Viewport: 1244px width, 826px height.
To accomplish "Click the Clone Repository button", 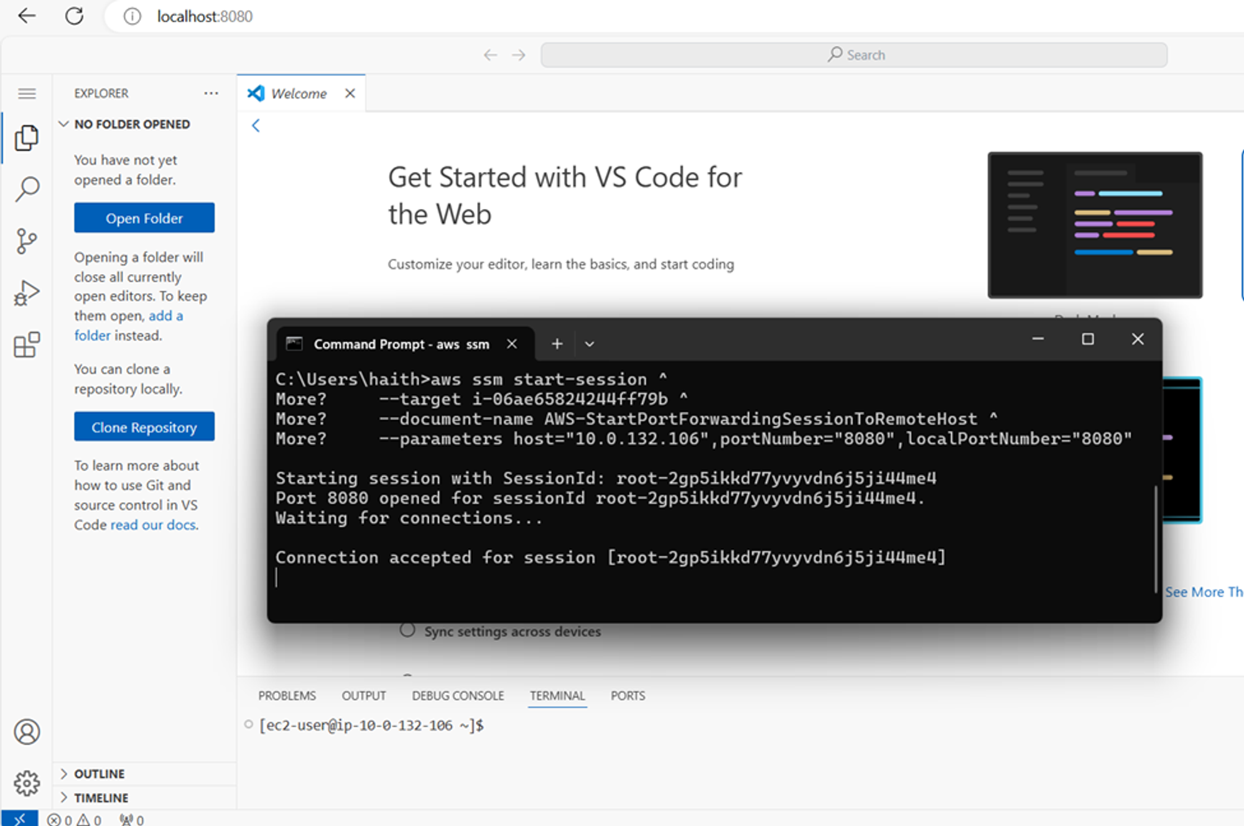I will (x=144, y=427).
